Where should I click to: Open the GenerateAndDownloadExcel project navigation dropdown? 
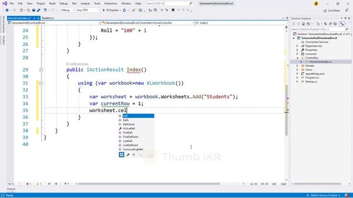54,23
